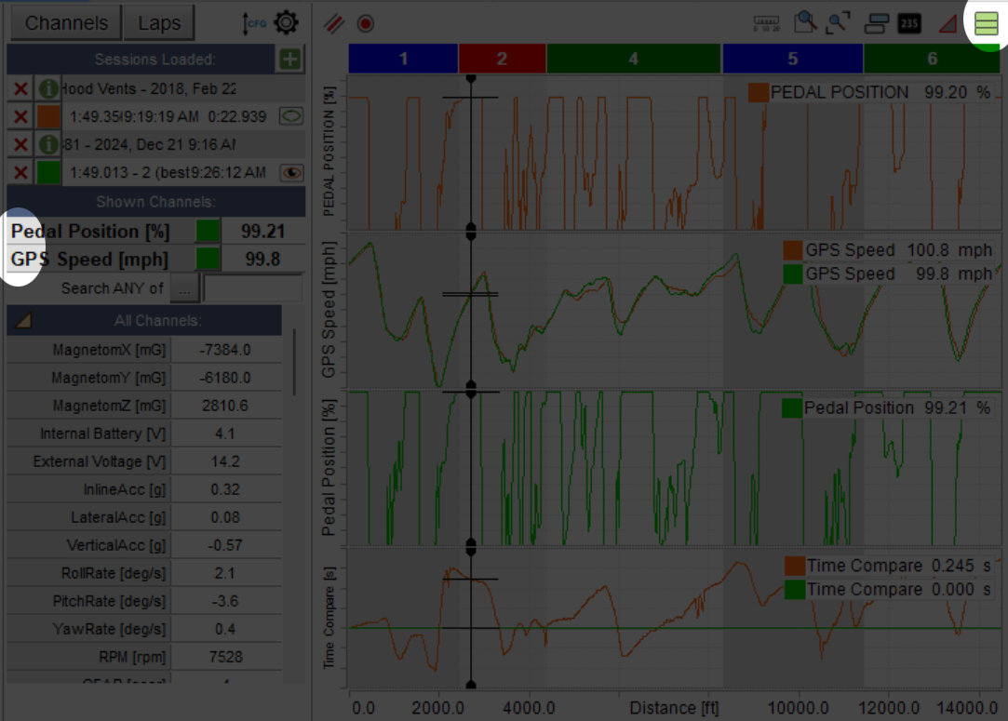The image size is (1008, 721).
Task: Change the orange lap color swatch
Action: (48, 116)
